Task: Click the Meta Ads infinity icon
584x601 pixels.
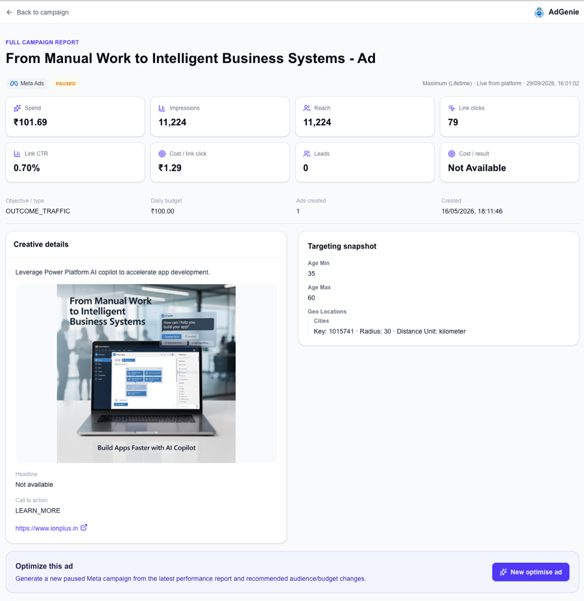Action: pos(14,84)
